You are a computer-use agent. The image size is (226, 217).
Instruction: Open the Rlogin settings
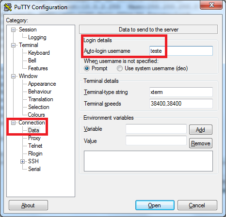[35, 154]
